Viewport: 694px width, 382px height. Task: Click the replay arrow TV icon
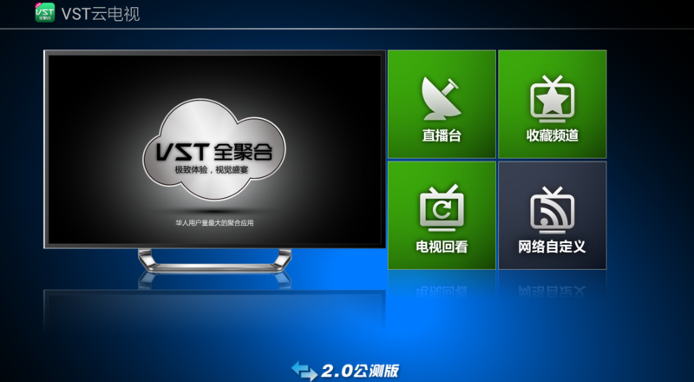coord(442,208)
